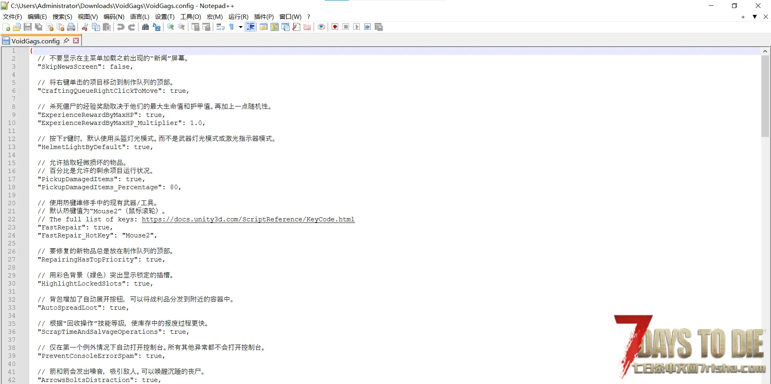Click the scrollbar up arrow
The height and width of the screenshot is (384, 771).
pos(765,51)
